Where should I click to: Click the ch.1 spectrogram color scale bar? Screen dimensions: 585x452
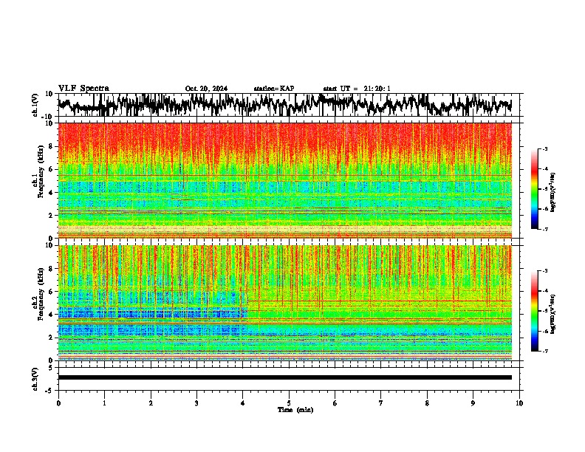coord(534,189)
